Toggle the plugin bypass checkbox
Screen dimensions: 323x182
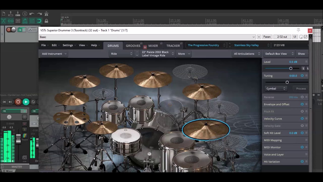(306, 37)
